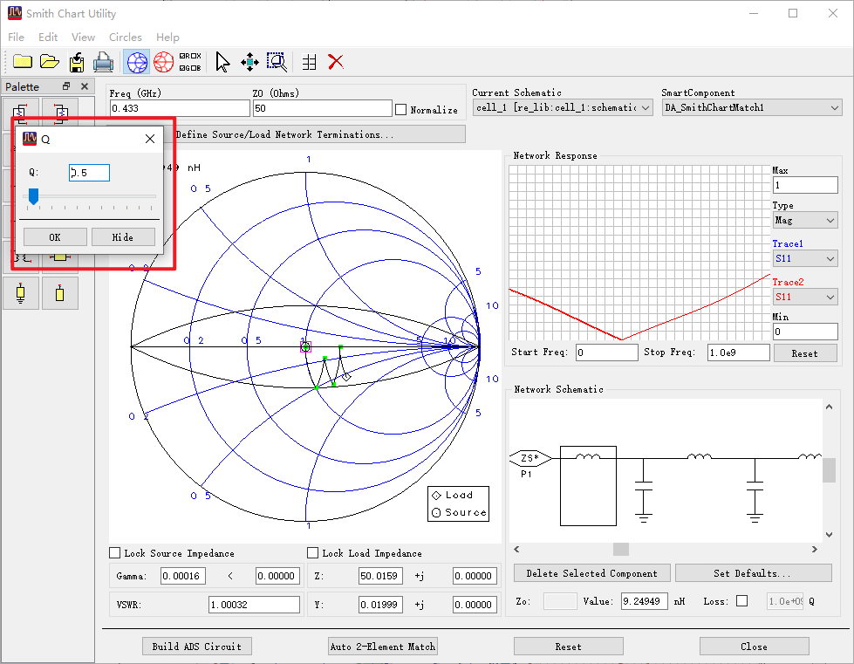Add a grounded short-circuit stub from the palette
The height and width of the screenshot is (664, 854).
(21, 293)
